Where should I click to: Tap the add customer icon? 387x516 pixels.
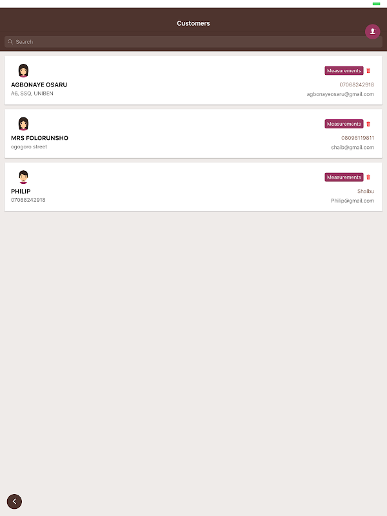tap(372, 31)
